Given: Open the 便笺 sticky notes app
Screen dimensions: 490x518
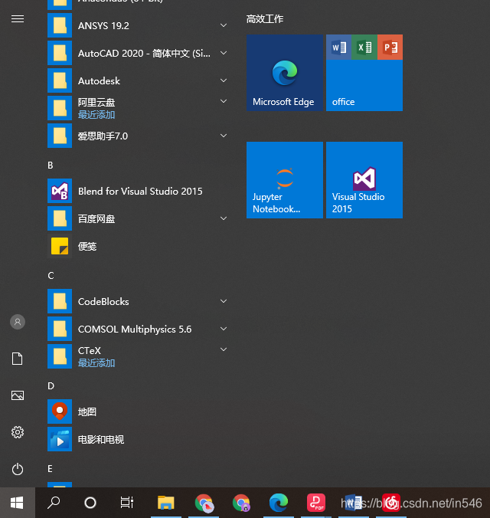Looking at the screenshot, I should tap(140, 246).
